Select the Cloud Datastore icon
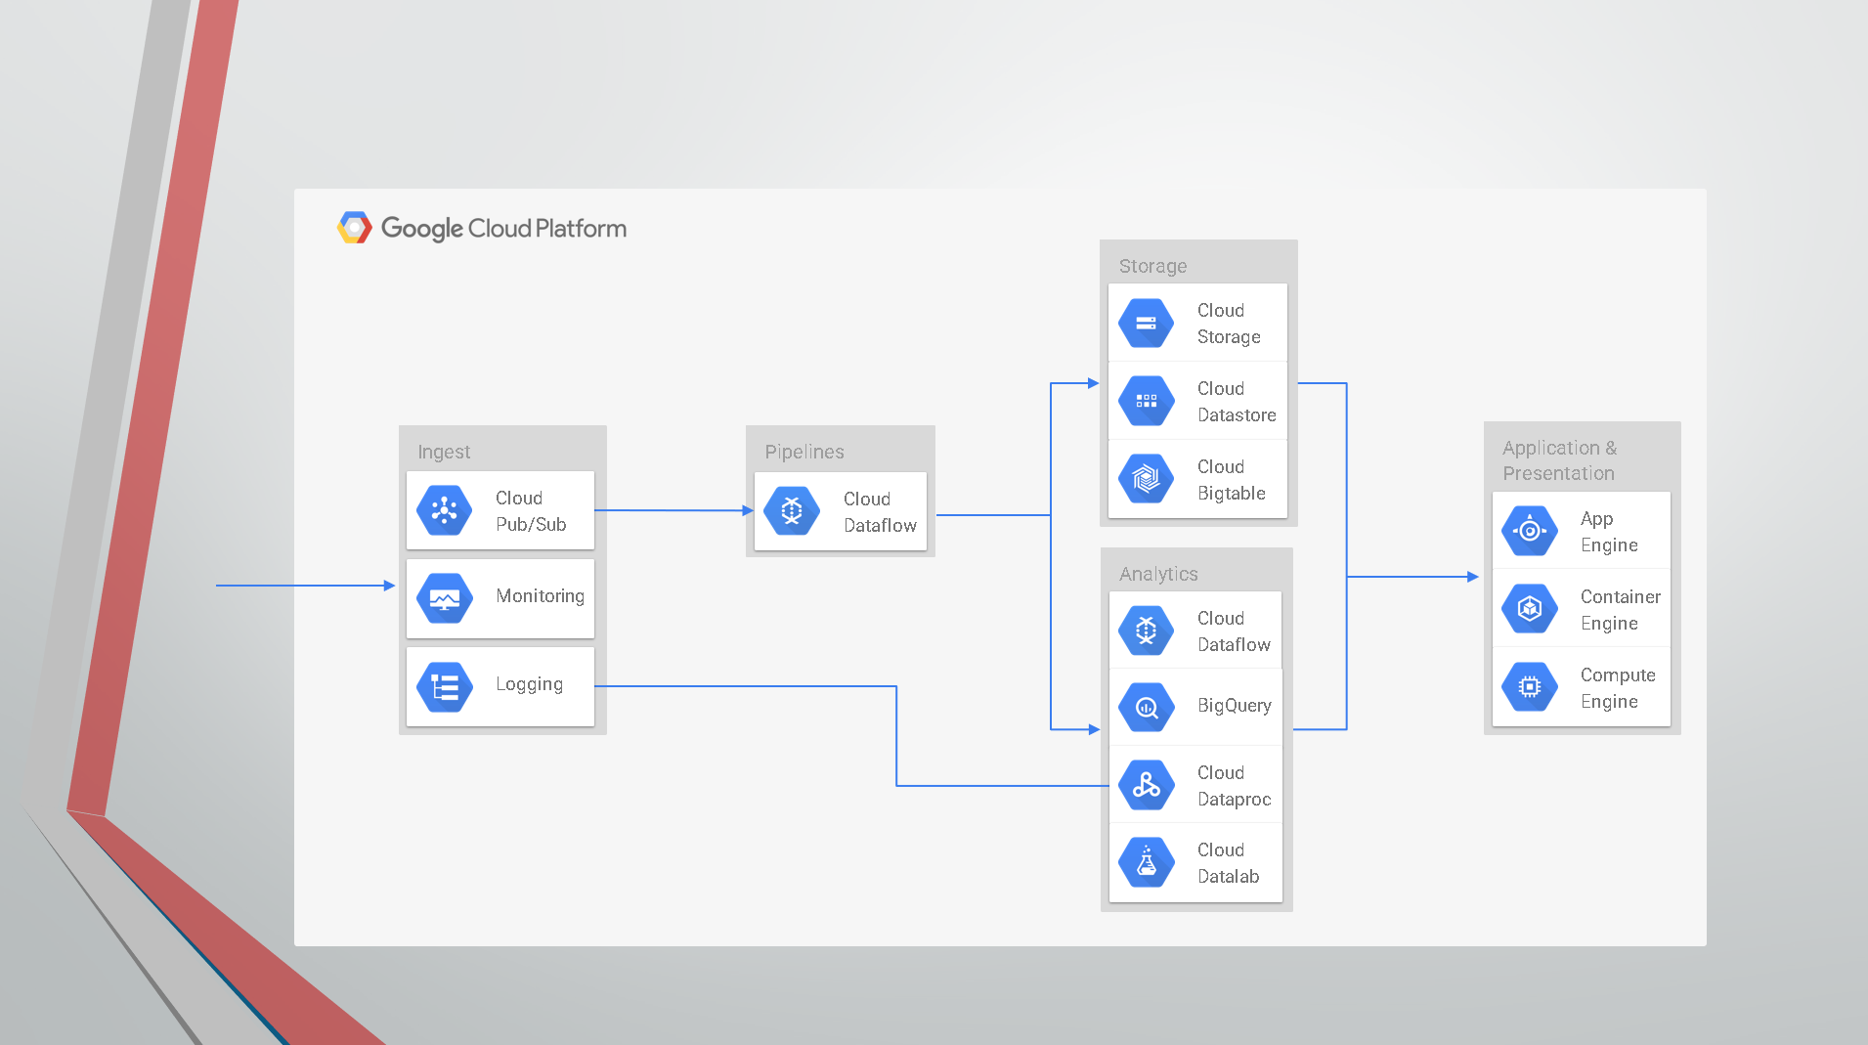The width and height of the screenshot is (1868, 1045). click(1147, 401)
